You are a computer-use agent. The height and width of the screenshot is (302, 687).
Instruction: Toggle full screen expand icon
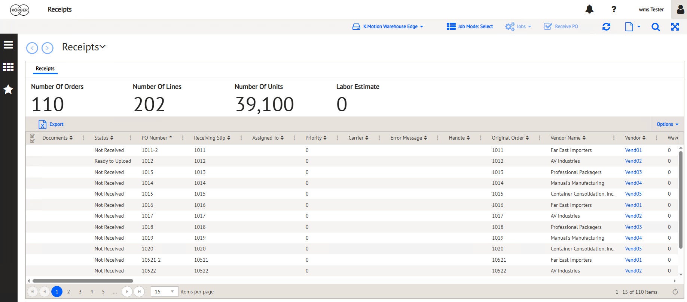pos(675,27)
